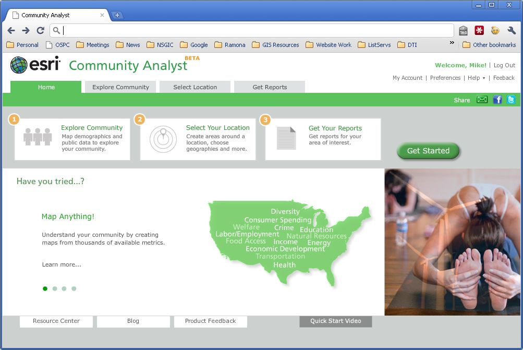Screen dimensions: 523x350
Task: Click the browser Back arrow
Action: pos(11,31)
